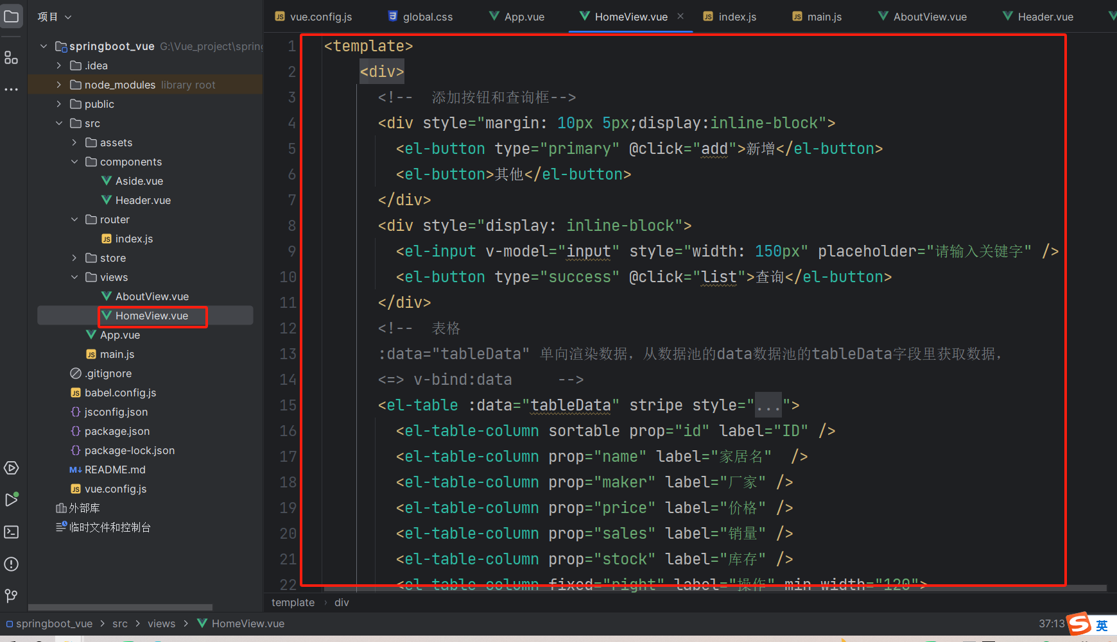Select vue.config.js in the tree

click(116, 489)
